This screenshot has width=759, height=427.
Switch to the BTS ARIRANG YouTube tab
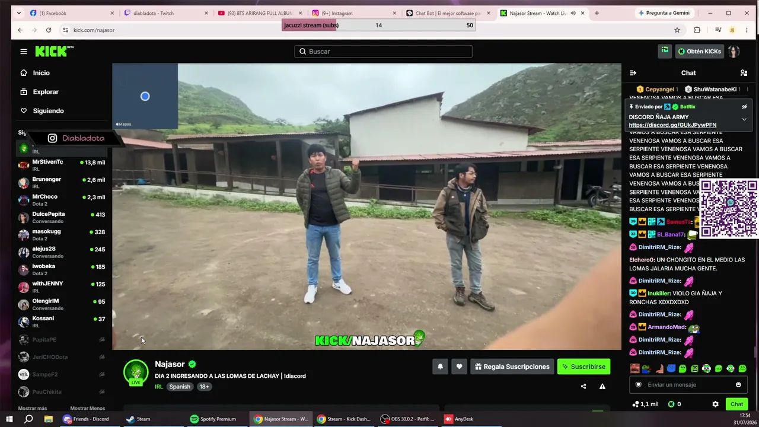260,13
